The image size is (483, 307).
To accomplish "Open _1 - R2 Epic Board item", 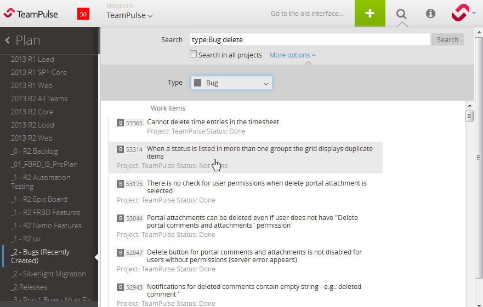I will point(39,199).
